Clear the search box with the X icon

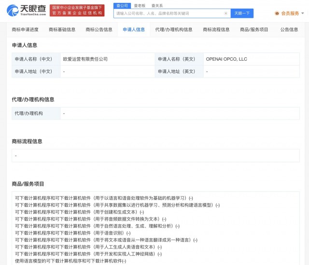coord(226,13)
